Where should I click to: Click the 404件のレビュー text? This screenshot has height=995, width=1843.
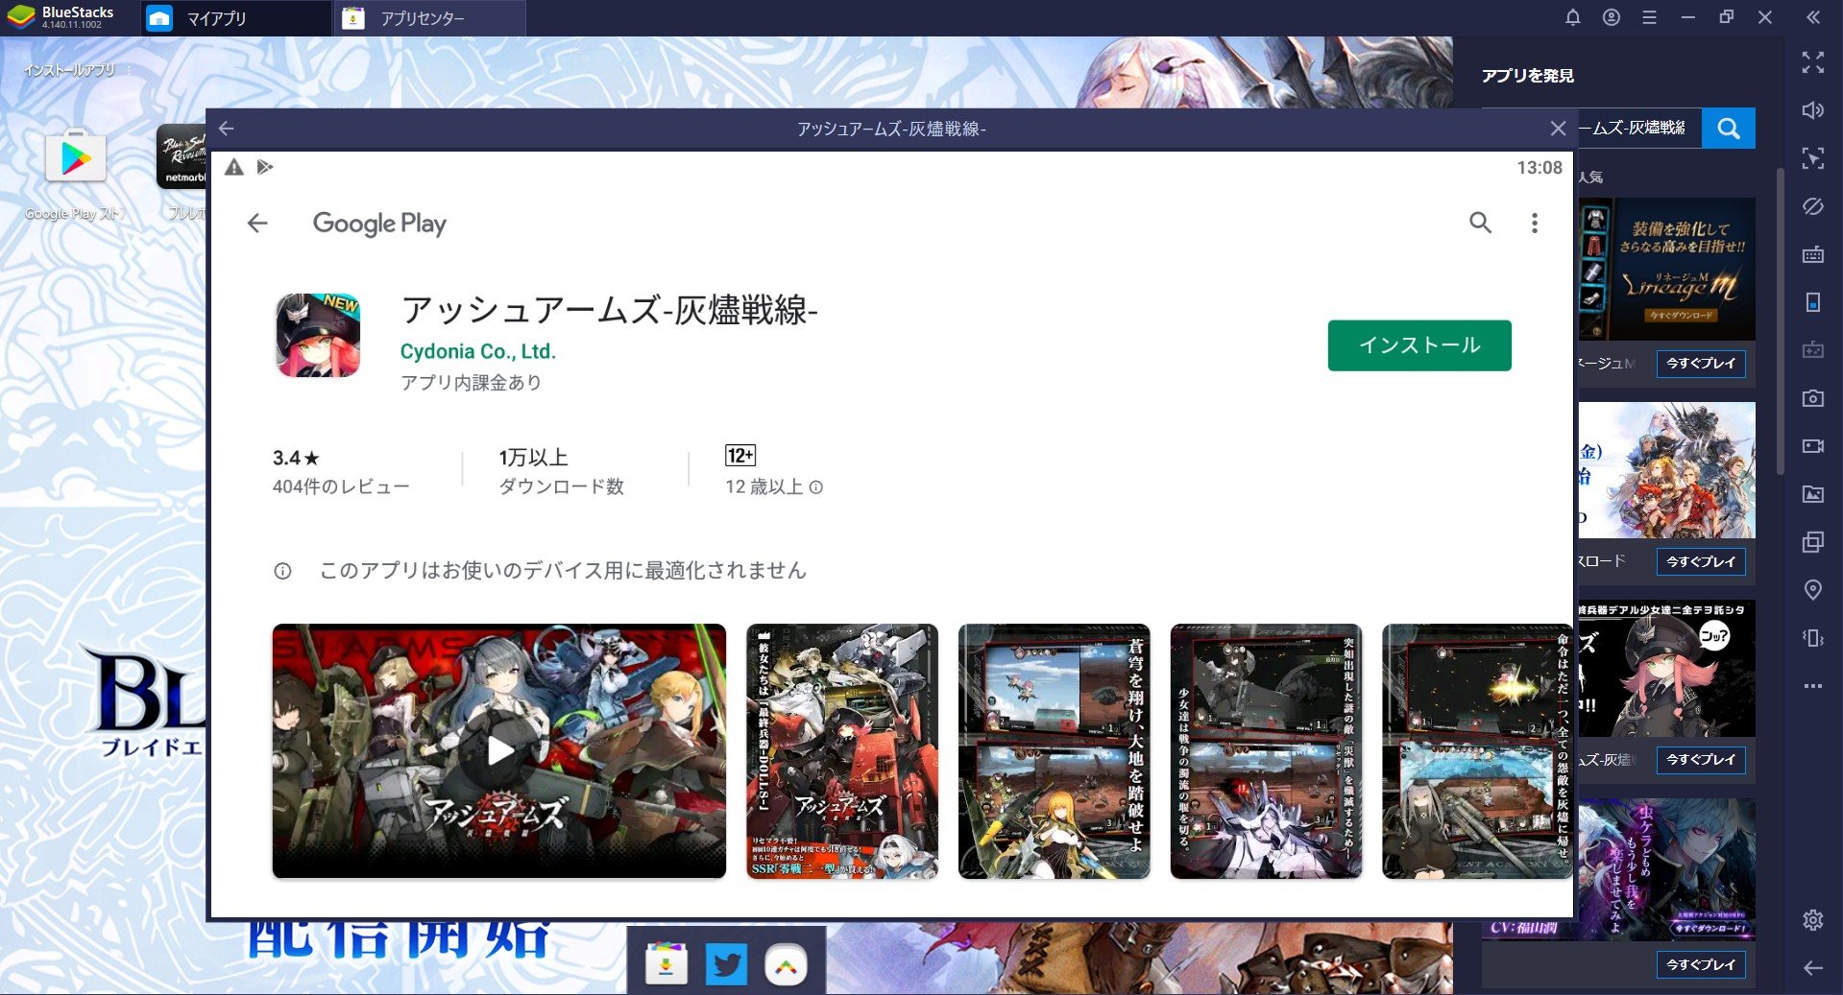pyautogui.click(x=341, y=486)
